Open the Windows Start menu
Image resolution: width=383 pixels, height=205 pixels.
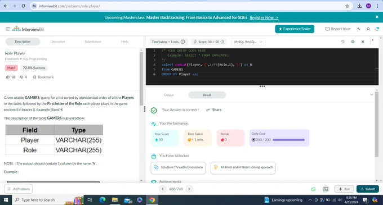pos(6,200)
